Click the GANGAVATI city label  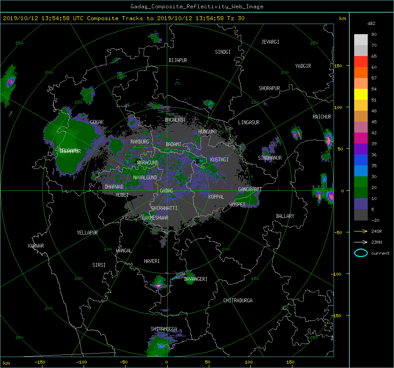pyautogui.click(x=250, y=189)
